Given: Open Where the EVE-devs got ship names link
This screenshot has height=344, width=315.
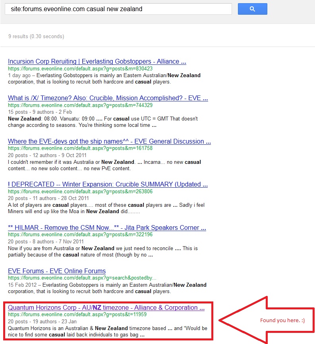Looking at the screenshot, I should click(x=109, y=141).
